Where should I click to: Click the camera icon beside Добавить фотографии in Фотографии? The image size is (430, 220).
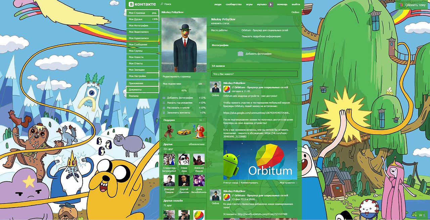tap(241, 53)
